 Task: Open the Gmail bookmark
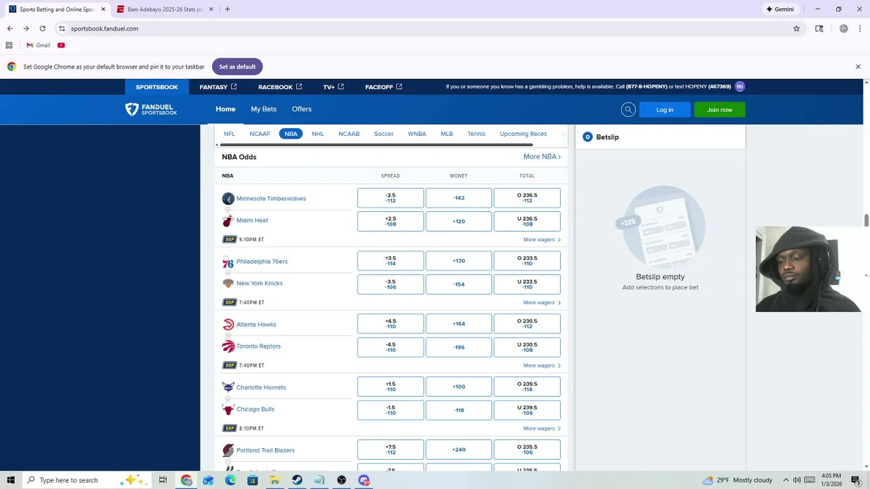click(x=38, y=45)
